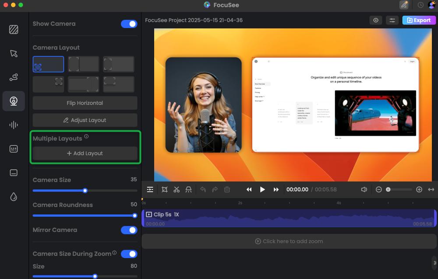Screen dimensions: 438x279
Task: Click the undo arrow
Action: coord(203,189)
